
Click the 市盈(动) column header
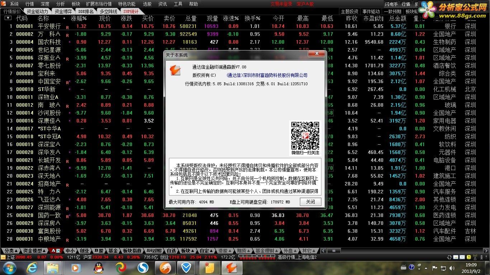[x=373, y=18]
